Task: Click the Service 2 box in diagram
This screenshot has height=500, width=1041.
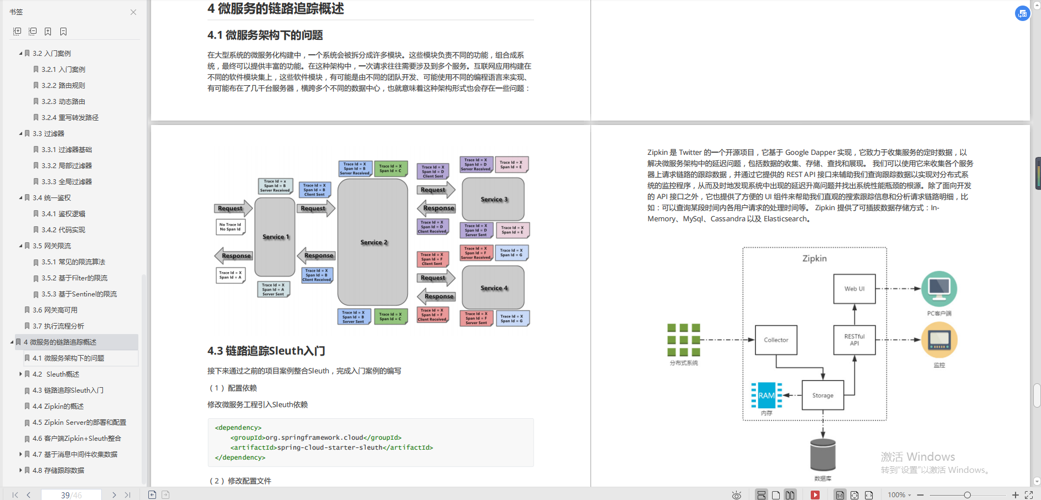Action: click(x=373, y=242)
